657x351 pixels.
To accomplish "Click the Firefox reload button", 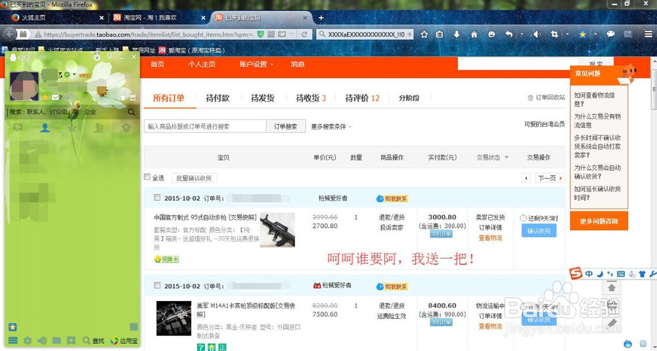I will pos(305,34).
